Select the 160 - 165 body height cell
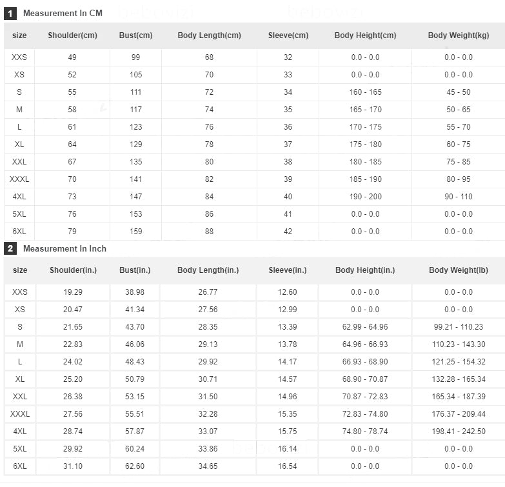505x487 pixels. (365, 92)
